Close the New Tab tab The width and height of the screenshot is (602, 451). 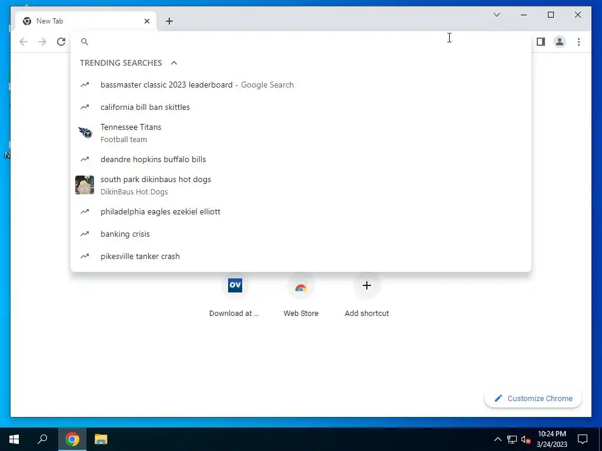pos(146,21)
